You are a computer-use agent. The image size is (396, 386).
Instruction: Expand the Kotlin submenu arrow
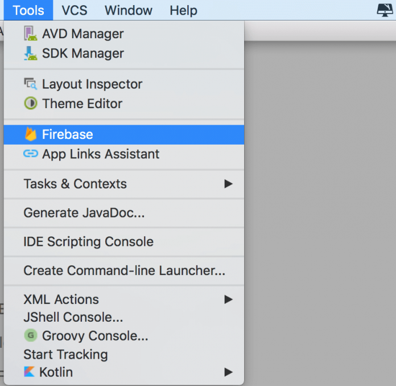[228, 372]
